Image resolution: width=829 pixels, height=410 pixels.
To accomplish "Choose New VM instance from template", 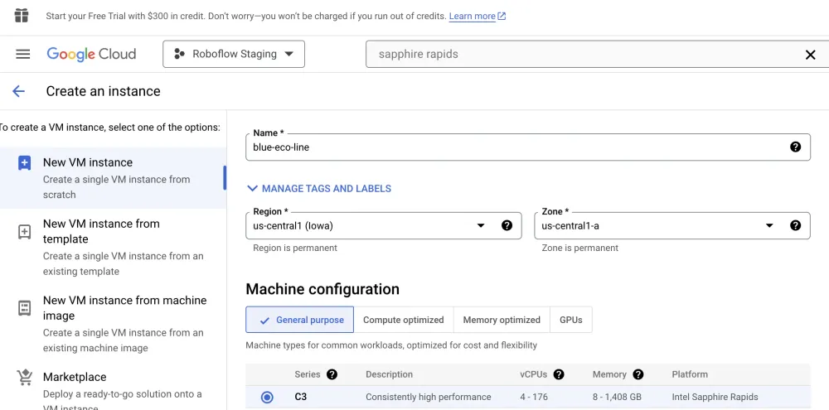I will [101, 231].
